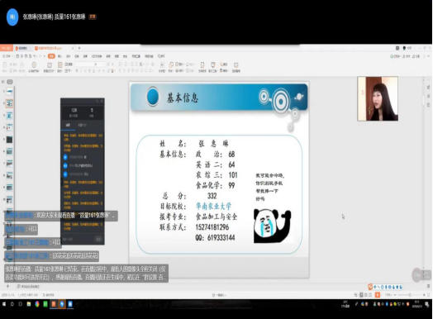Click the Sogou input method toolbar

click(385, 287)
